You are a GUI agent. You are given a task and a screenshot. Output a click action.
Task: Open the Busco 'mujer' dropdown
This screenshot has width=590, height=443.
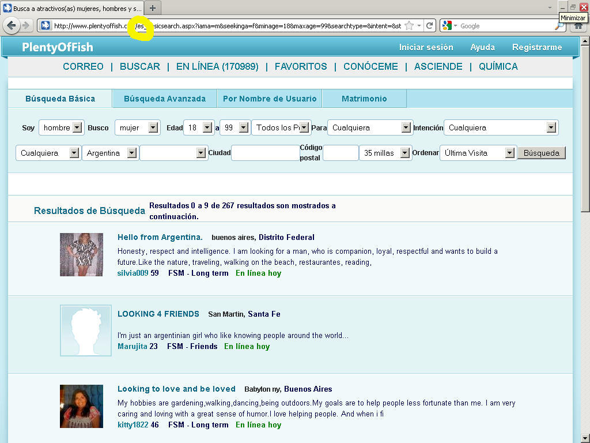tap(137, 127)
